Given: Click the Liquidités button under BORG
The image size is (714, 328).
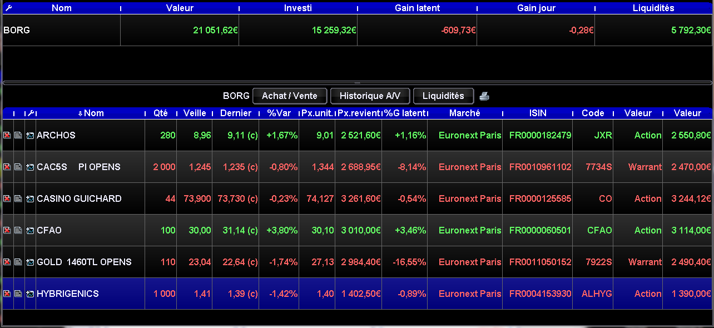Looking at the screenshot, I should click(x=443, y=96).
